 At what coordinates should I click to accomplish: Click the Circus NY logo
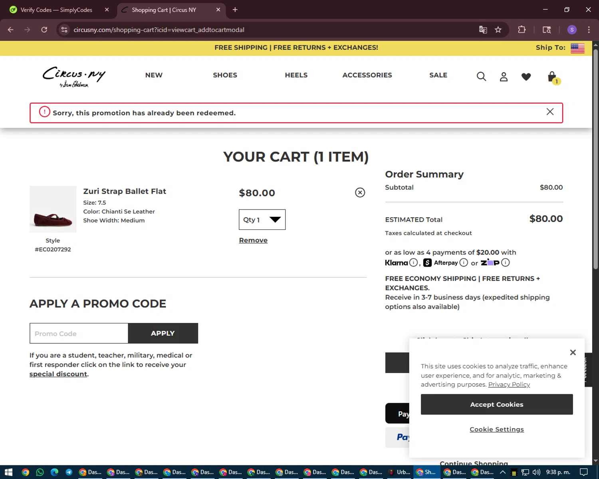(74, 77)
